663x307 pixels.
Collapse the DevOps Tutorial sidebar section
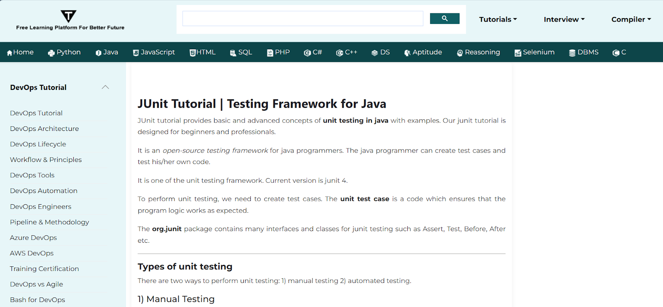tap(105, 87)
